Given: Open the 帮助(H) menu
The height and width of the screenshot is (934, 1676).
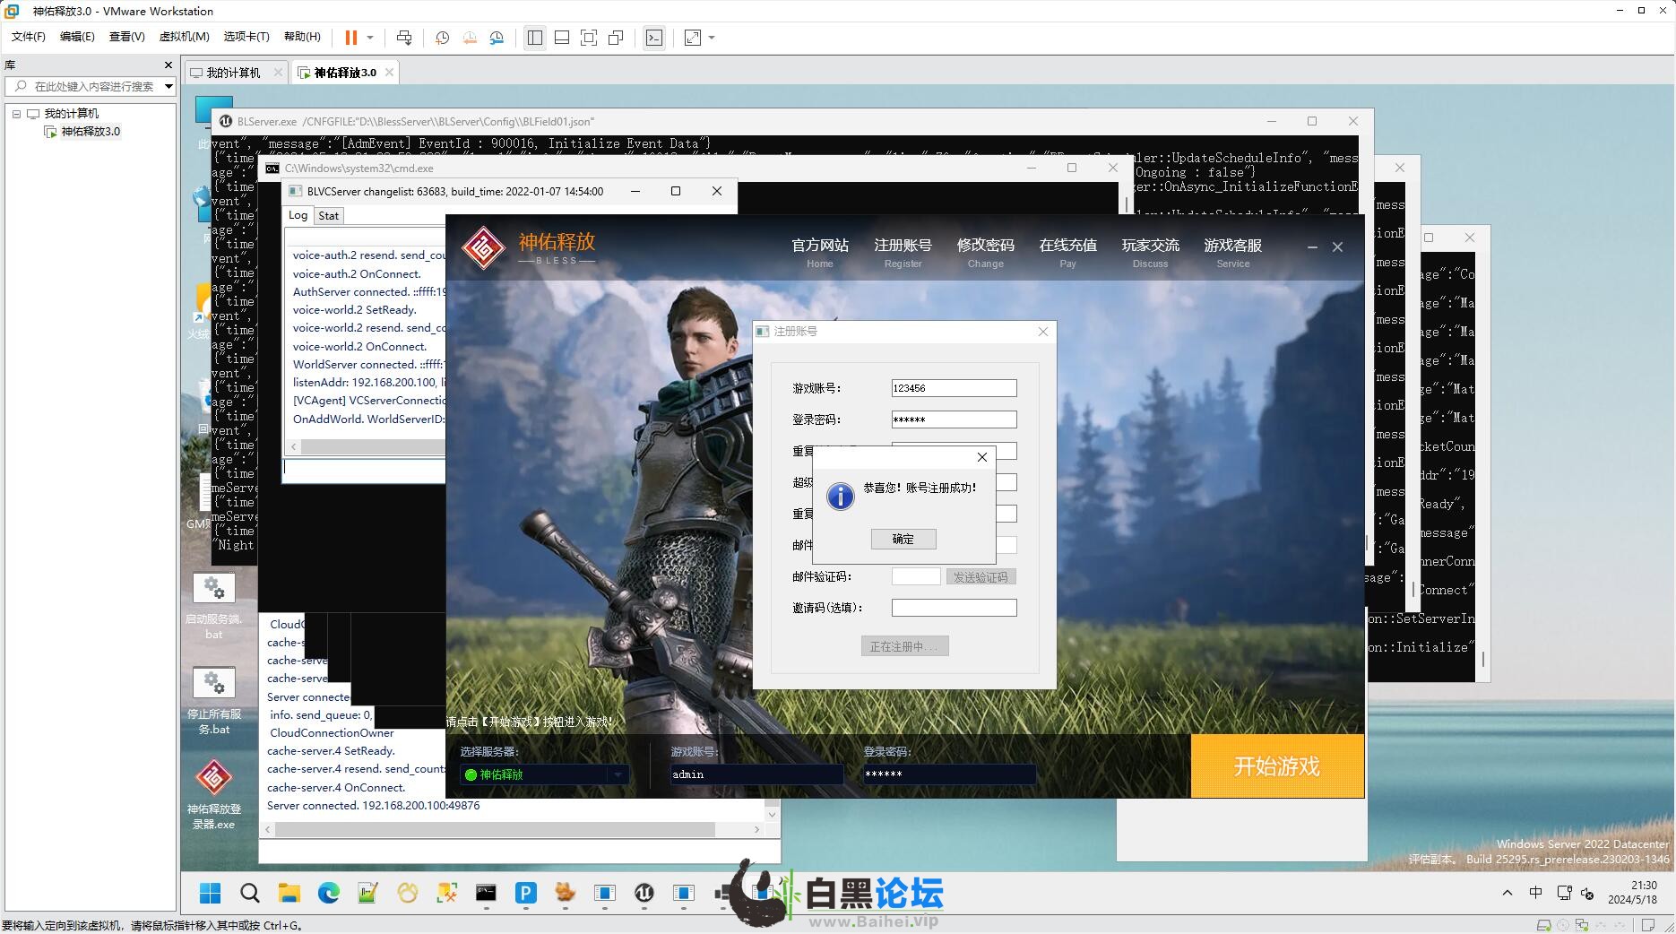Looking at the screenshot, I should click(302, 37).
